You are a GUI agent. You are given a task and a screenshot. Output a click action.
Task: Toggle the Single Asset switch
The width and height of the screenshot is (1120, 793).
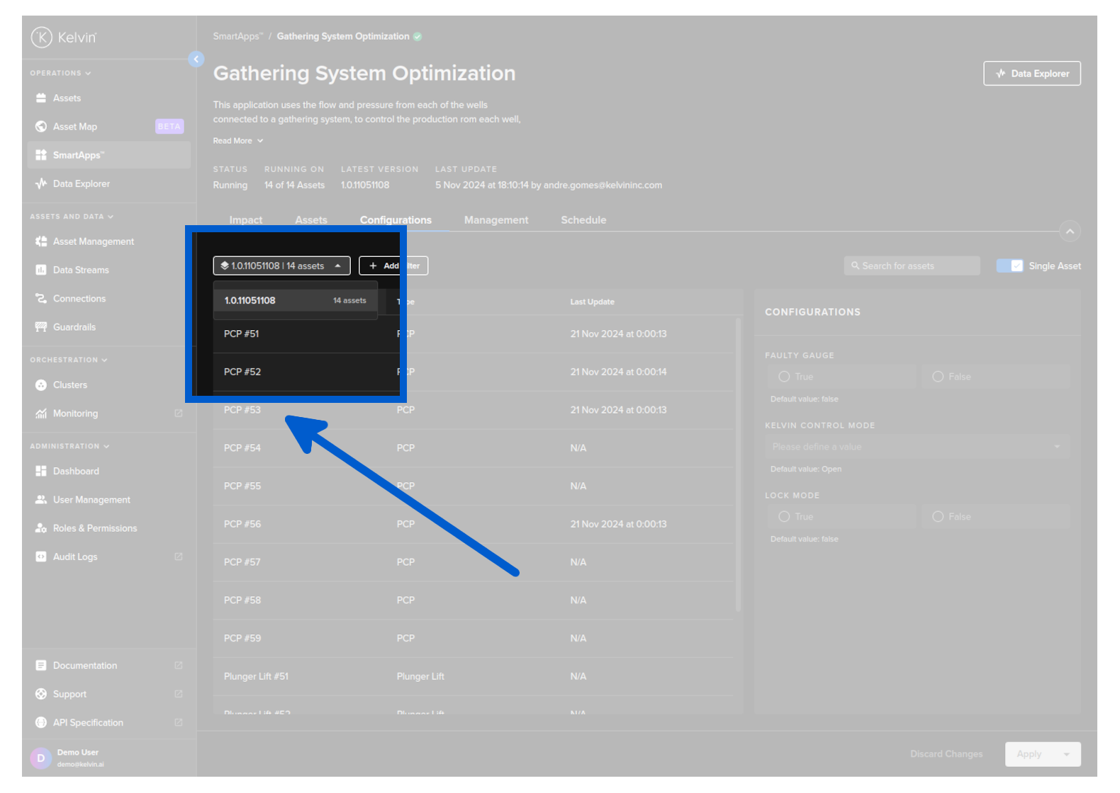[1009, 266]
